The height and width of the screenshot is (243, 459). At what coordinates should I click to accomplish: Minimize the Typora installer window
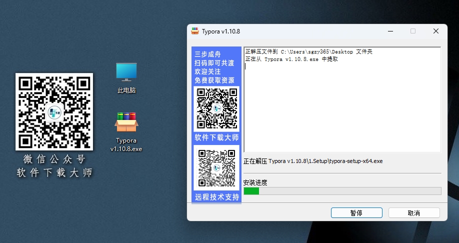pos(390,31)
